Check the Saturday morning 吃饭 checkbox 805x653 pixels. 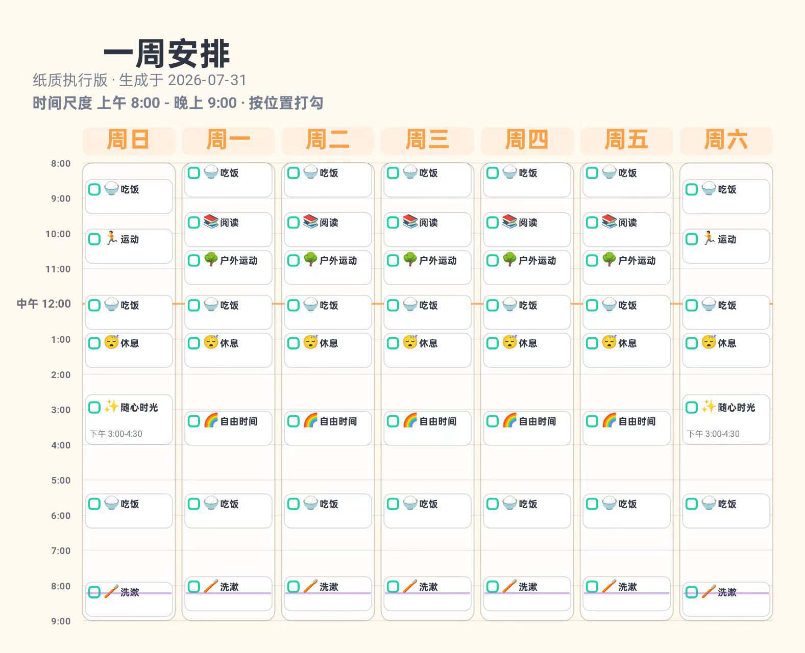(x=692, y=190)
